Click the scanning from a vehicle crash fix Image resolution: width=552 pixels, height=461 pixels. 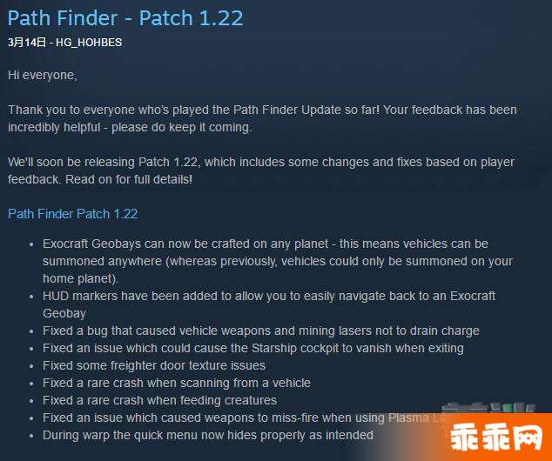click(x=177, y=383)
